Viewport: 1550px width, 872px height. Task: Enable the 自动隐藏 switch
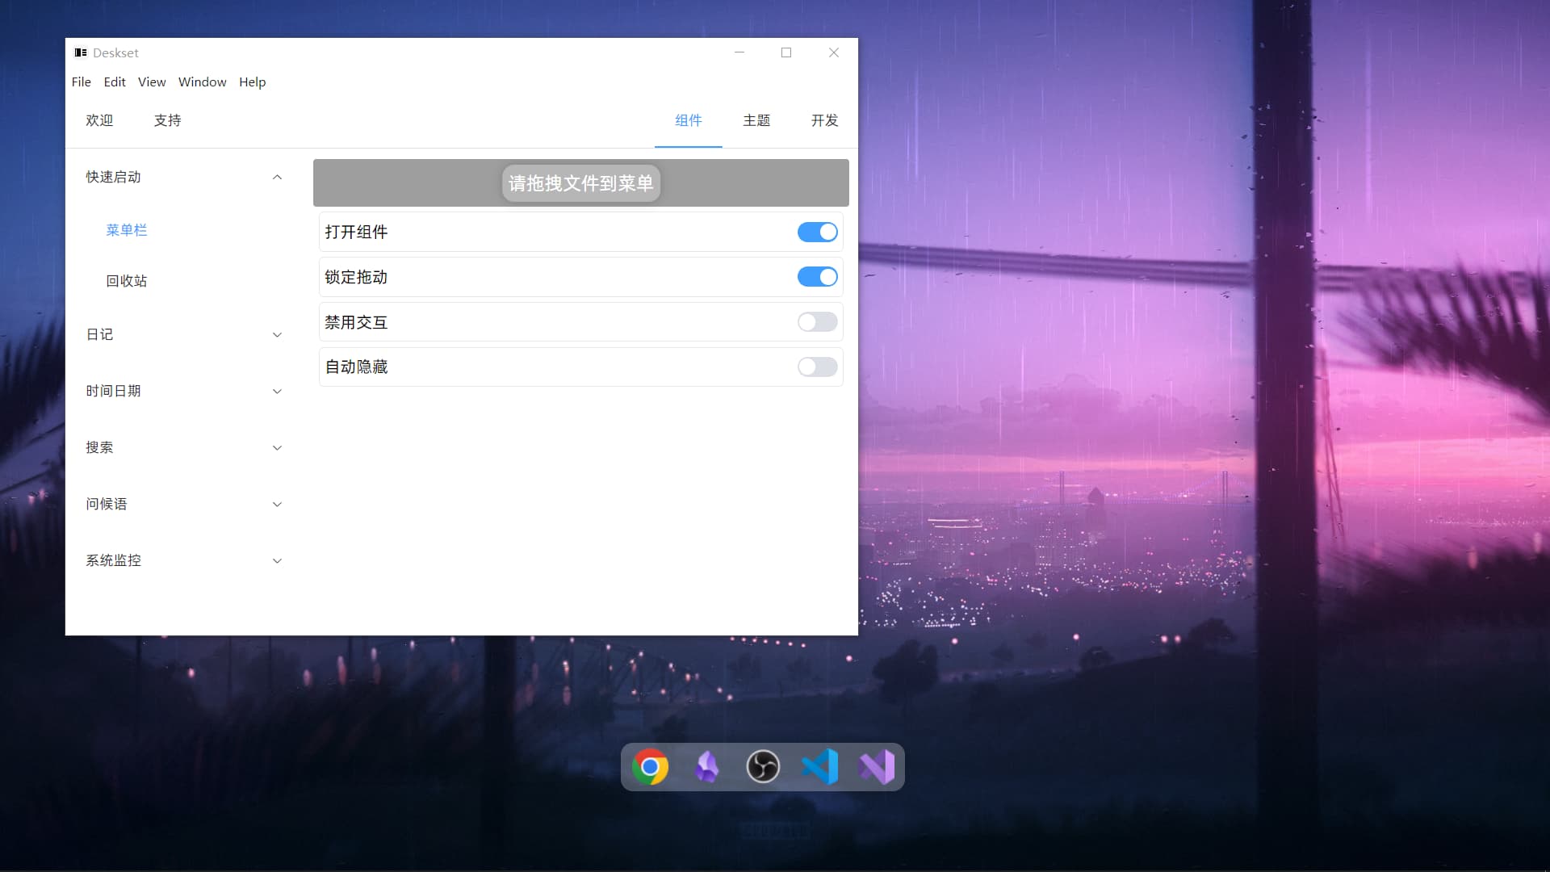click(818, 367)
